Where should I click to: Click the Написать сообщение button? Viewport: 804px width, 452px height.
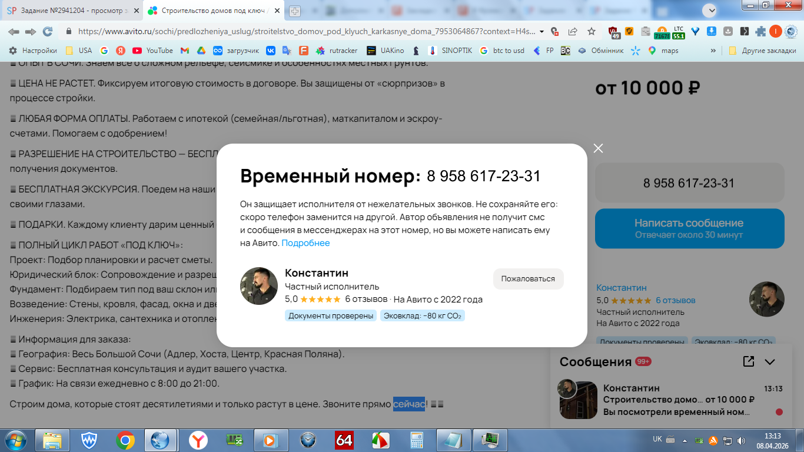689,228
